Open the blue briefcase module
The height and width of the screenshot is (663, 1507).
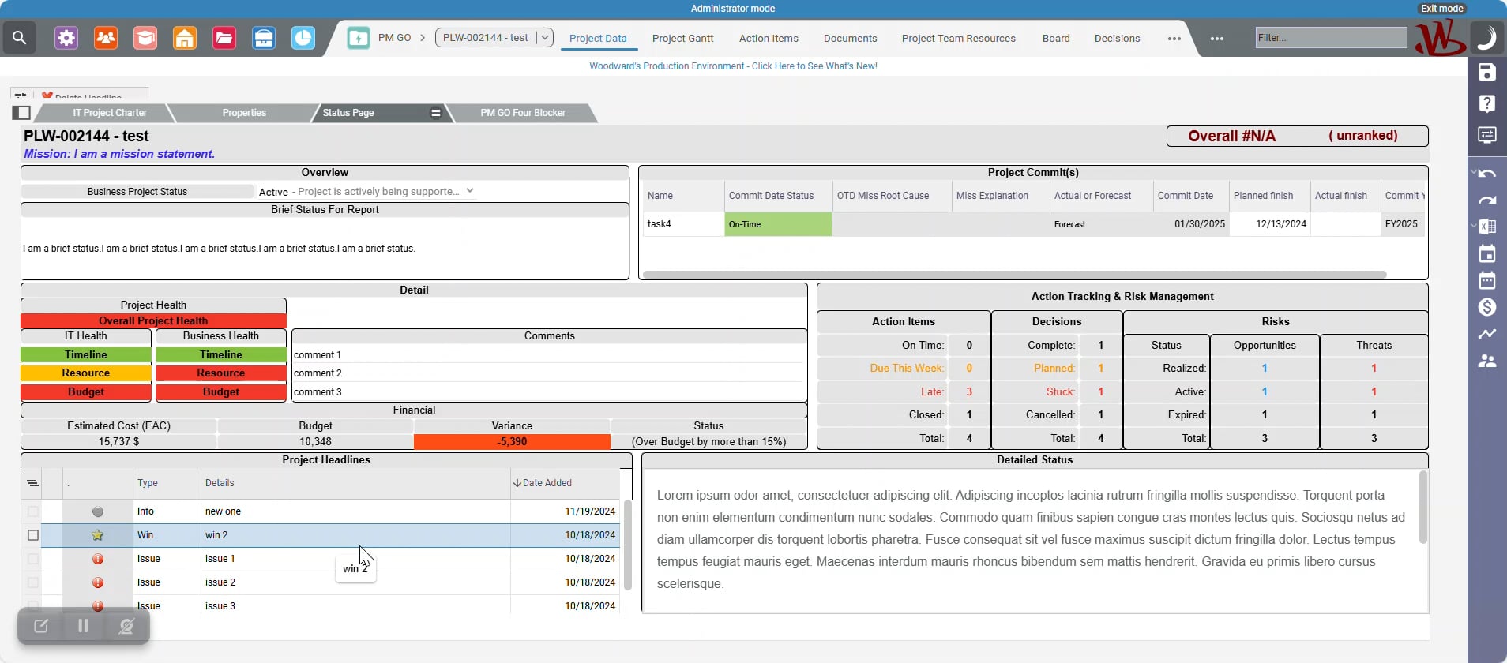point(264,38)
